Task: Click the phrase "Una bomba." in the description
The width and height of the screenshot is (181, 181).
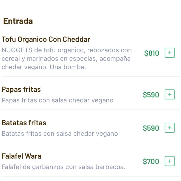Action: click(68, 67)
